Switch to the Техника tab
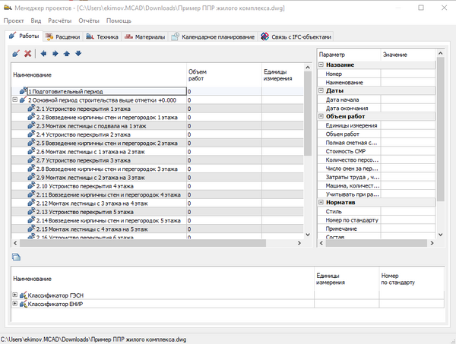 [102, 37]
